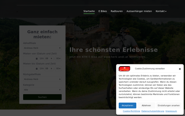Expand the Abholfiliale dropdown

click(x=42, y=48)
